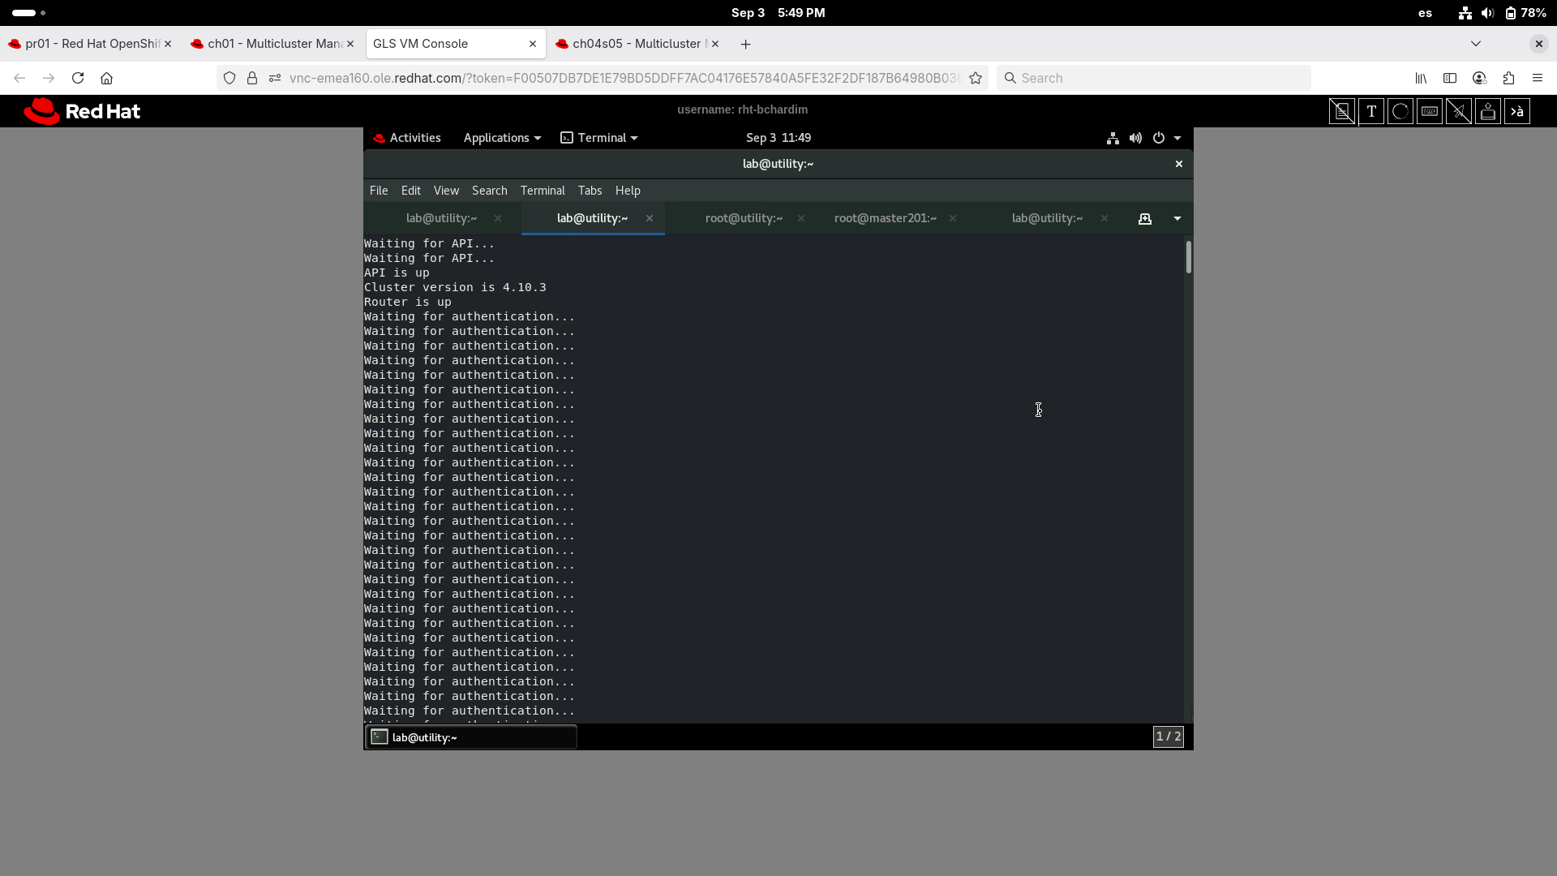The width and height of the screenshot is (1557, 876).
Task: Click the circular refresh console icon
Action: point(1400,111)
